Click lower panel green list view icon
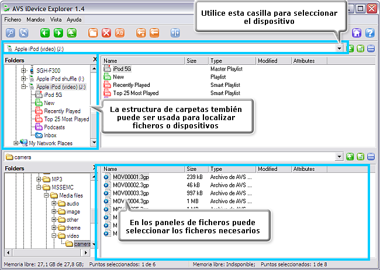The width and height of the screenshot is (380, 270). pos(361,157)
